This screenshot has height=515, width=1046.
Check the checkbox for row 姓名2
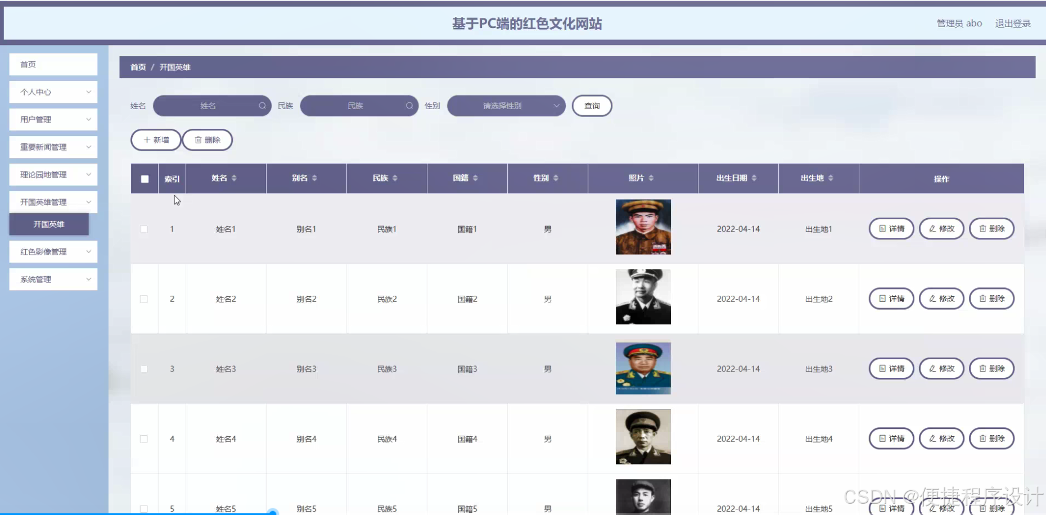tap(144, 299)
